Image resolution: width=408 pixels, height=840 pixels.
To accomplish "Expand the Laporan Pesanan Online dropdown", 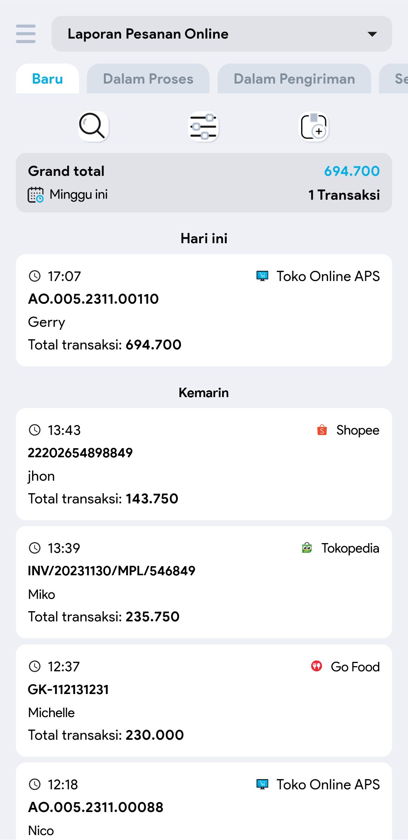I will [221, 34].
